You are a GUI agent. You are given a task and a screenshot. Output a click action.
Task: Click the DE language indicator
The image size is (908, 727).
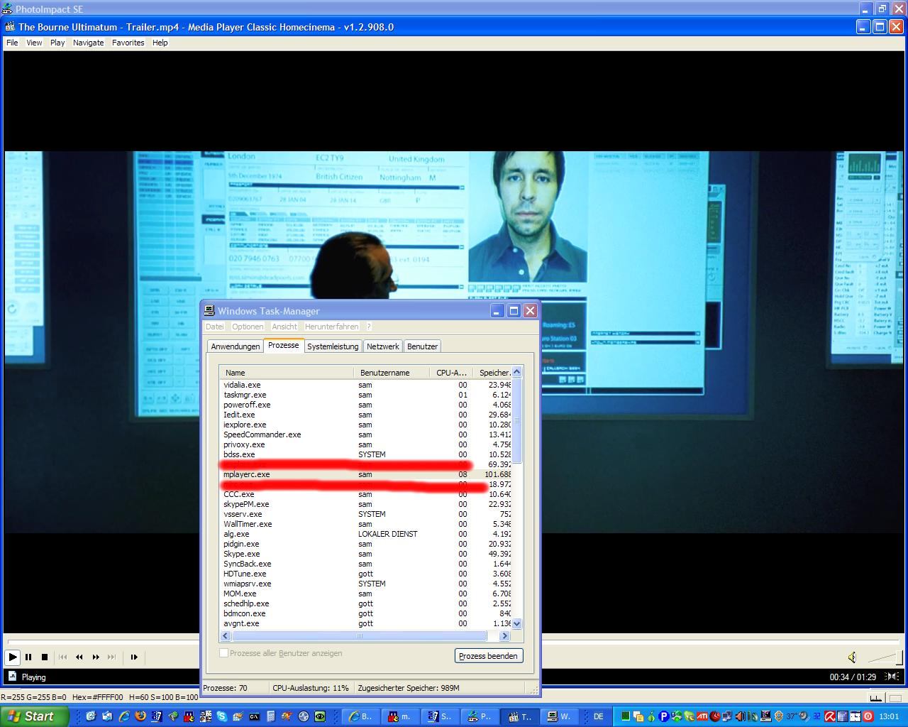tap(599, 716)
